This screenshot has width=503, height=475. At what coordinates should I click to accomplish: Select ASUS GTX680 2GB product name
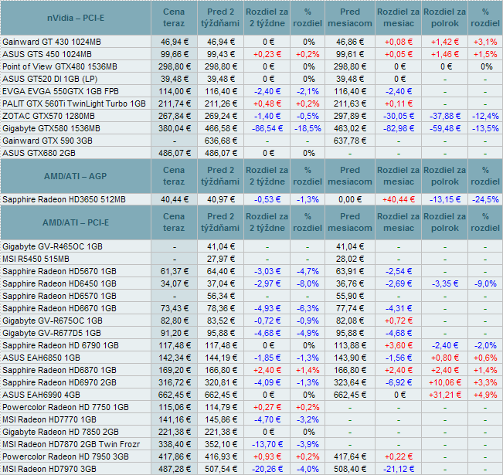tap(39, 153)
